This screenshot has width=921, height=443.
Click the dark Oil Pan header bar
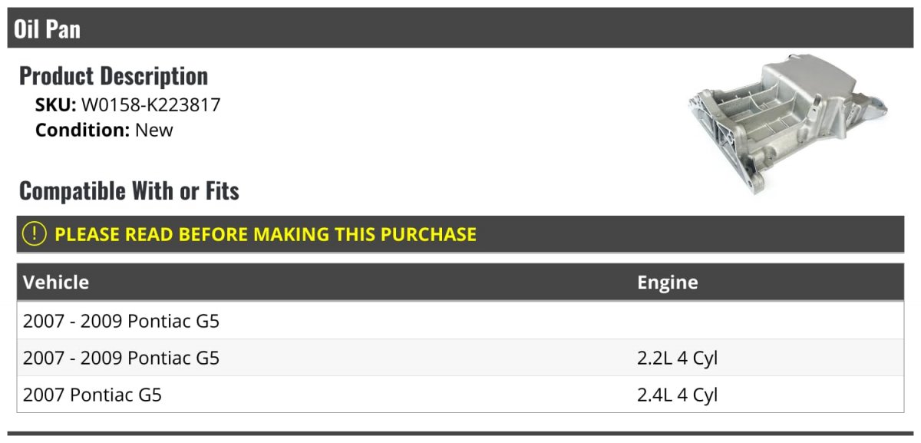[x=460, y=28]
